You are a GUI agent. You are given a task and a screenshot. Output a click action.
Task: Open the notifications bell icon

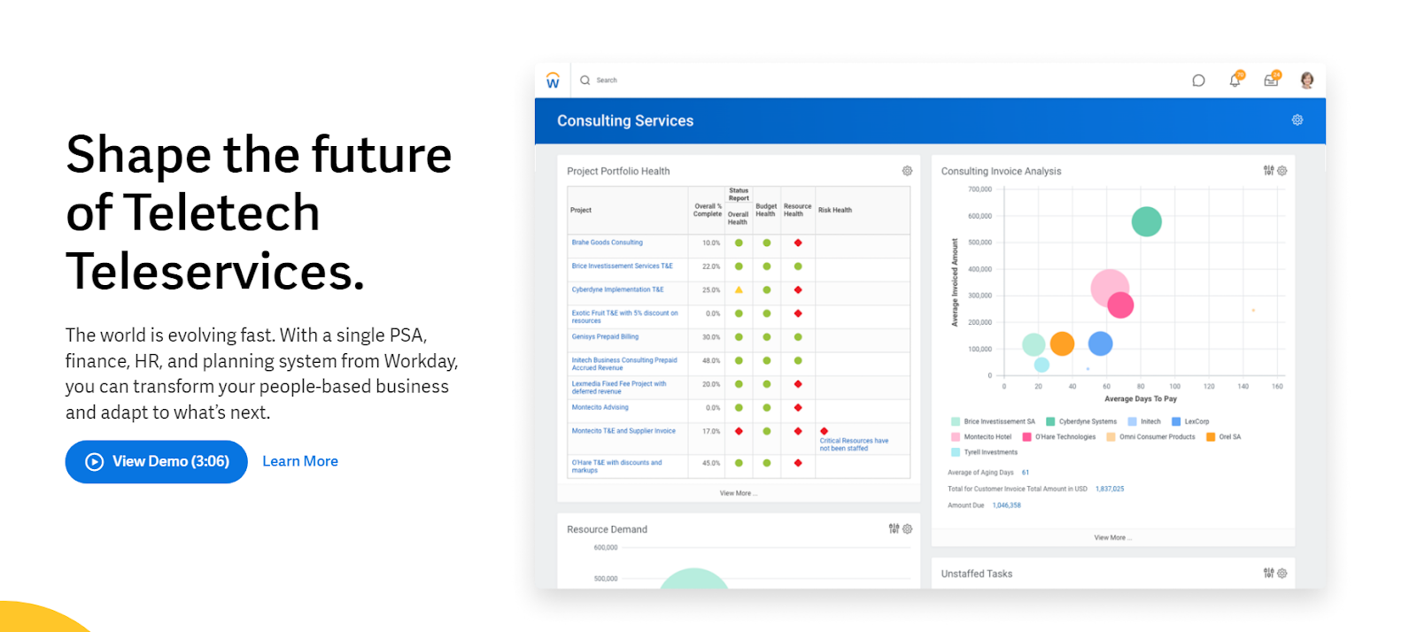1235,81
